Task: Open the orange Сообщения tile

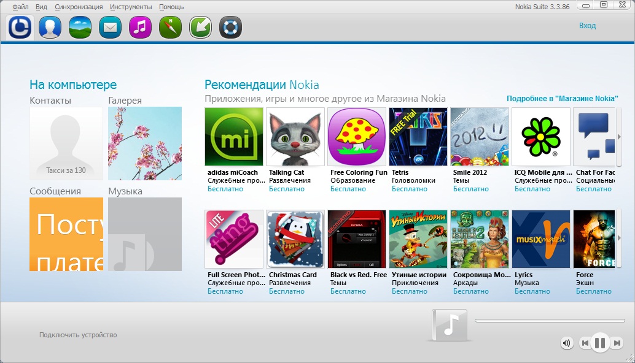Action: pyautogui.click(x=66, y=234)
